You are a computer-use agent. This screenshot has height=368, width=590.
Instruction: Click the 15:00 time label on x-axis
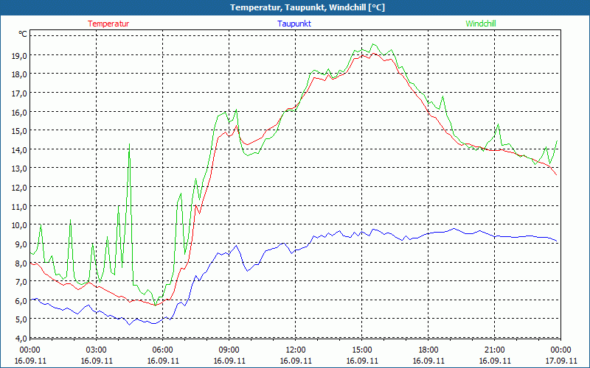point(361,350)
